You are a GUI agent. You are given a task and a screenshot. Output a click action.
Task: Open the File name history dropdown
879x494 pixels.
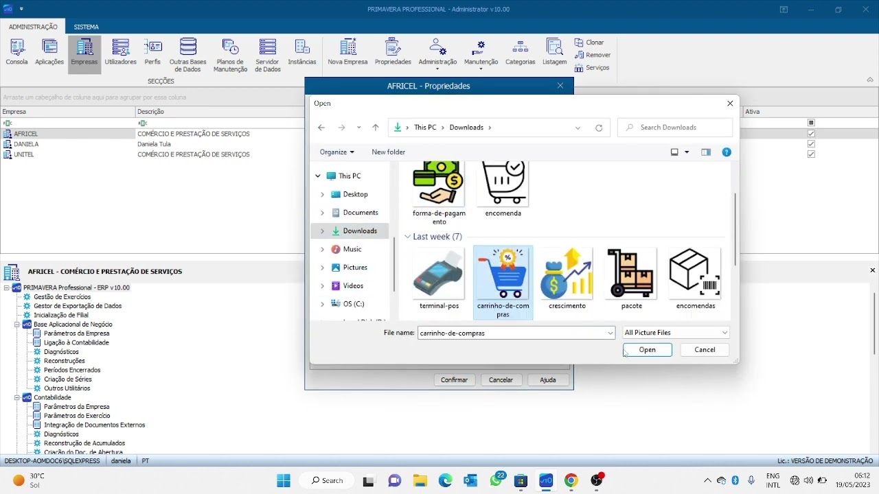click(610, 333)
